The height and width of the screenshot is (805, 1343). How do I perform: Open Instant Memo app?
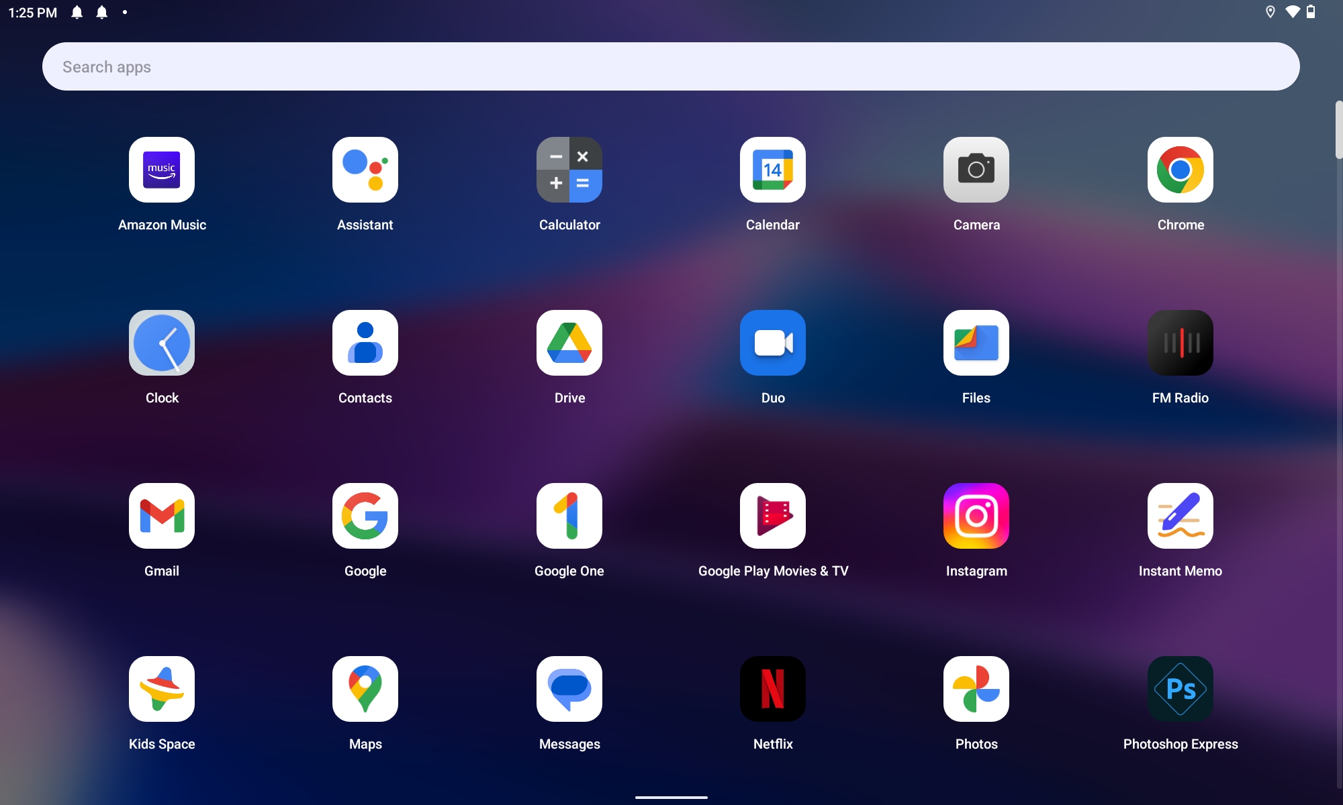pos(1180,516)
